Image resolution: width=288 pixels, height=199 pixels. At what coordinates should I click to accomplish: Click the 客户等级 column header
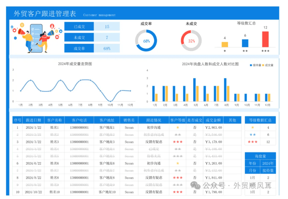pyautogui.click(x=178, y=120)
